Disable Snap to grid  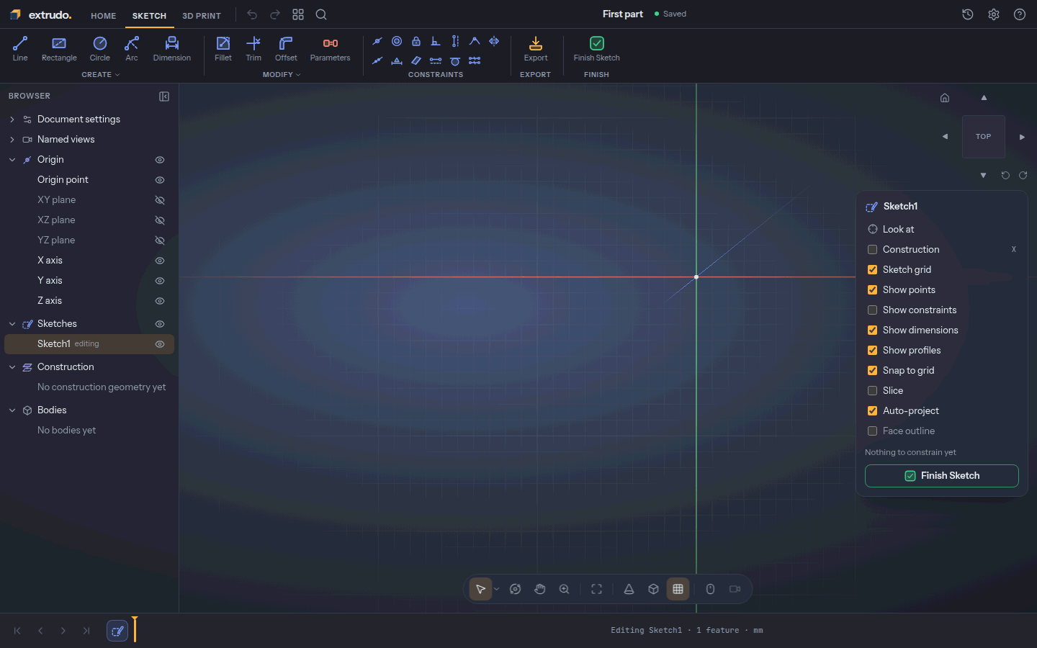pyautogui.click(x=872, y=371)
